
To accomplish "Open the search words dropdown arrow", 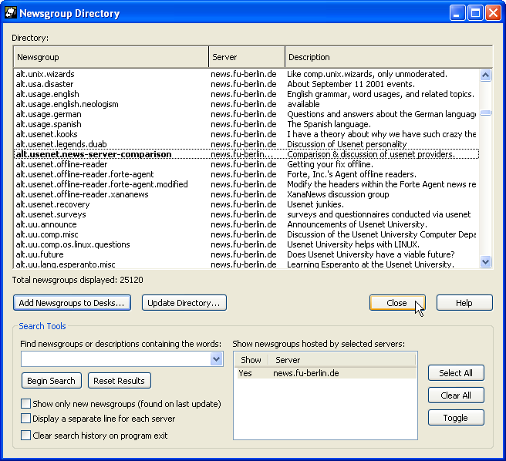I will 216,359.
